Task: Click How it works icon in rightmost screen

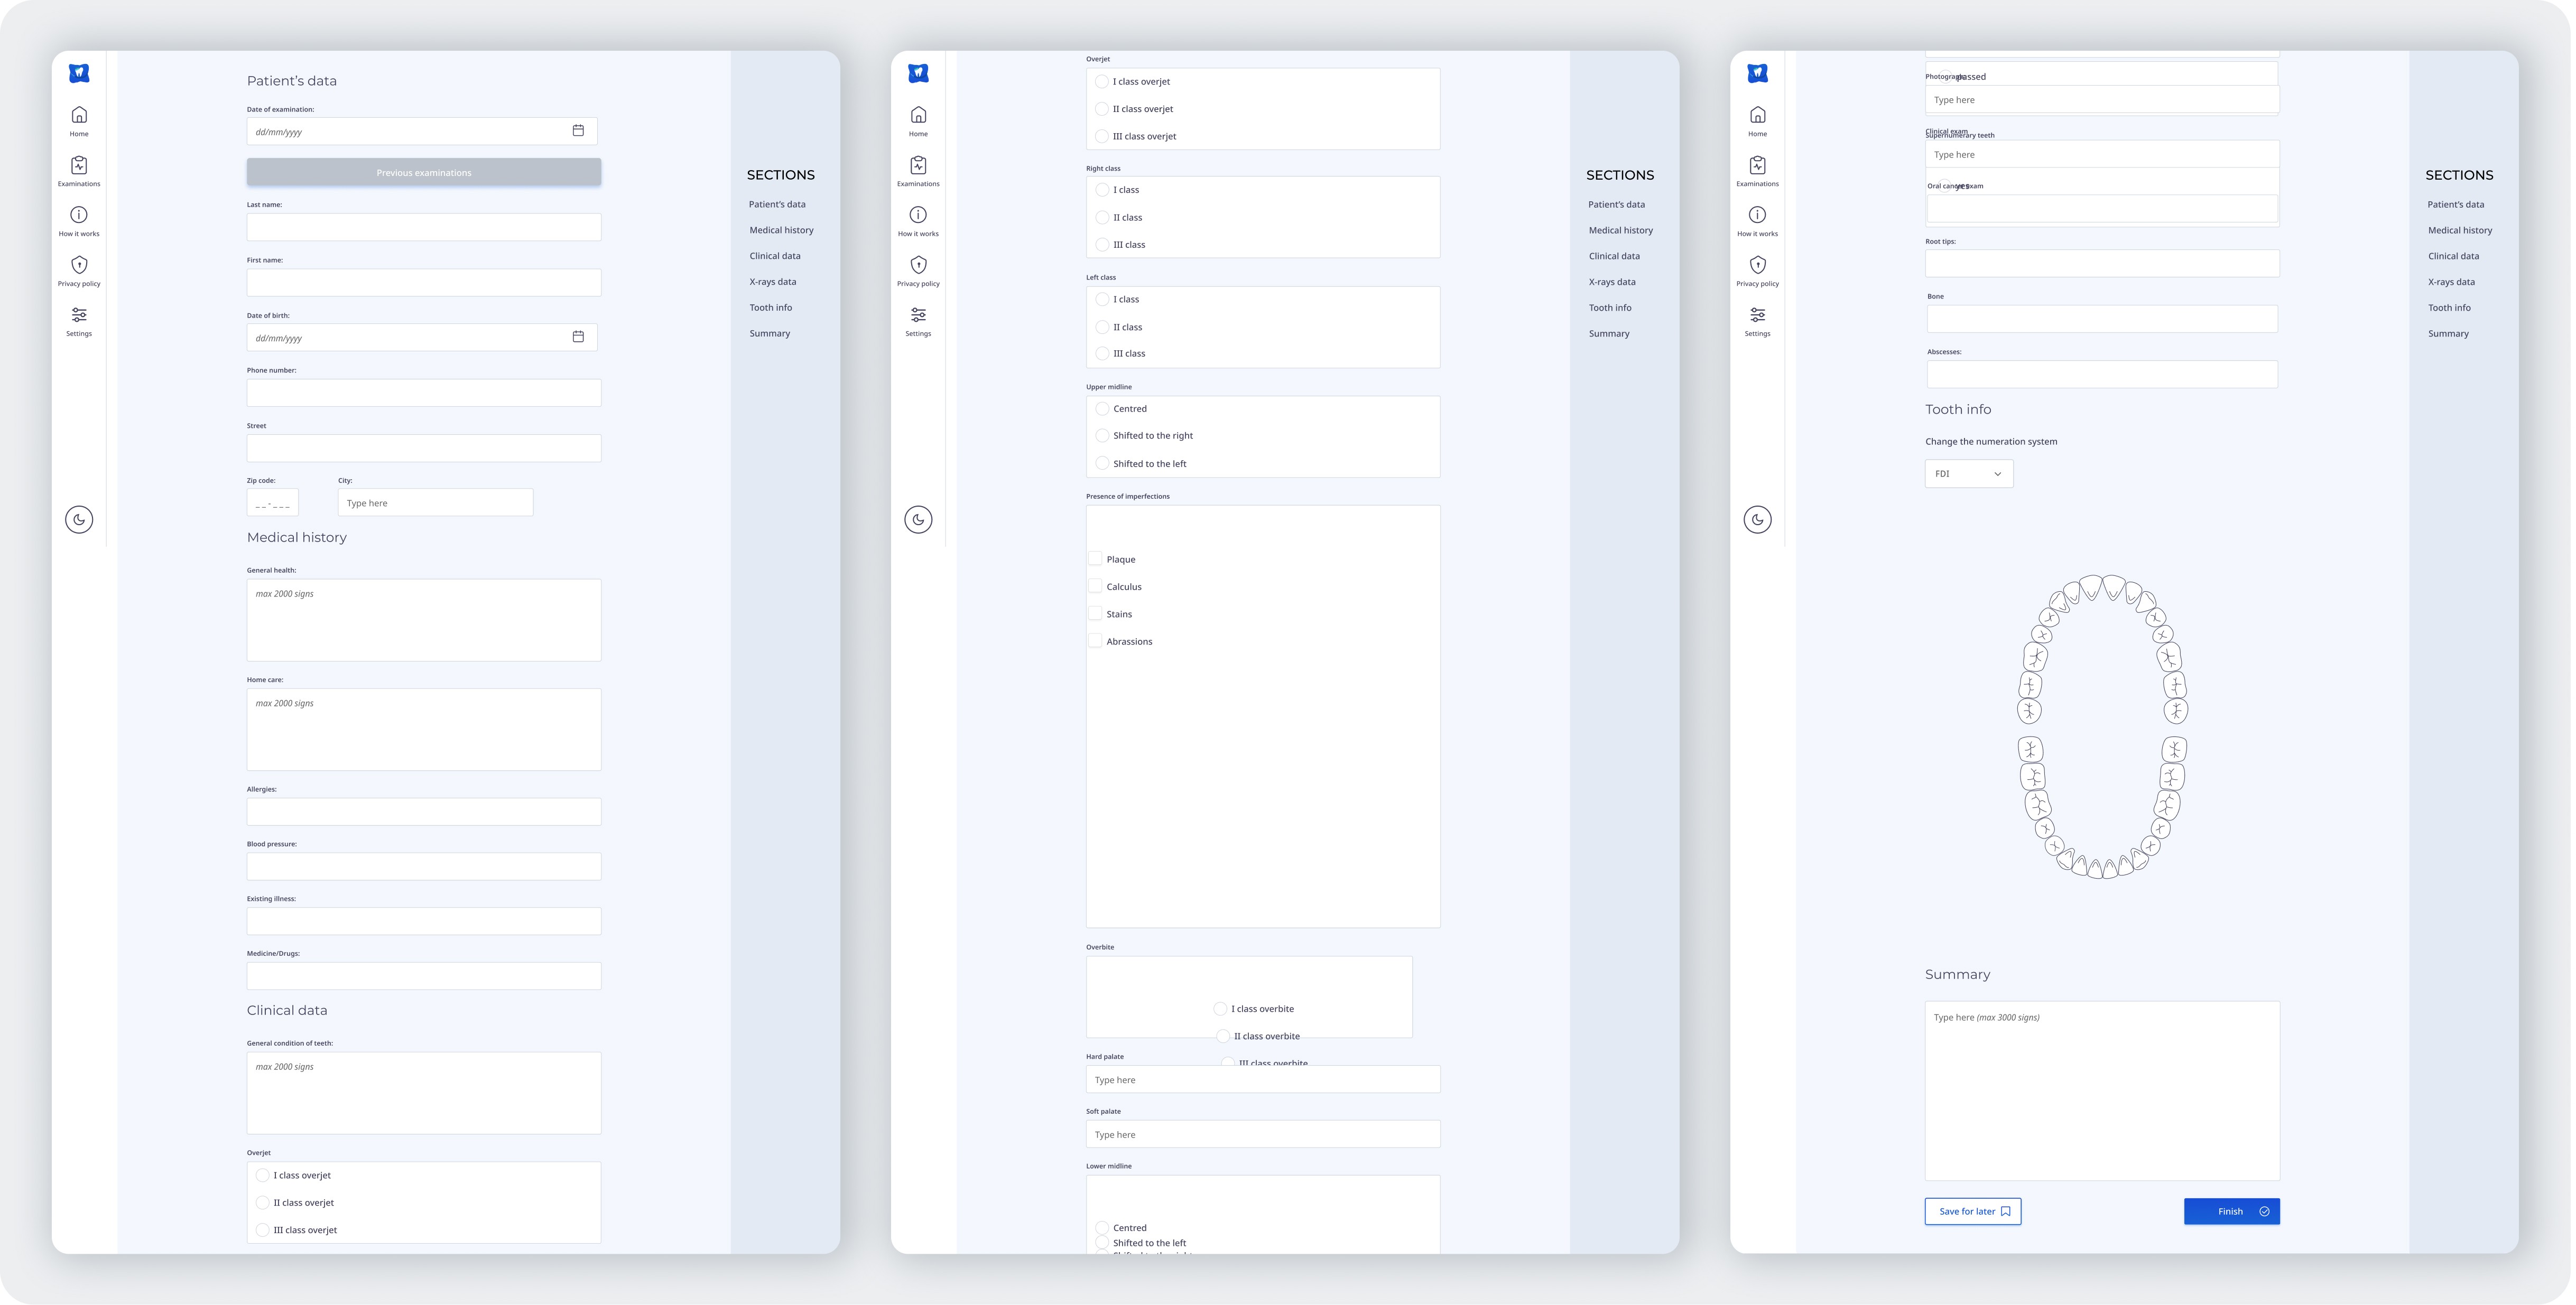Action: (1757, 216)
